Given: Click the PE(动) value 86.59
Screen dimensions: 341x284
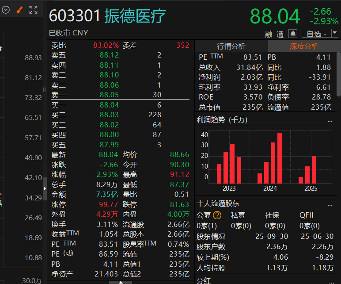Looking at the screenshot, I should 108,254.
